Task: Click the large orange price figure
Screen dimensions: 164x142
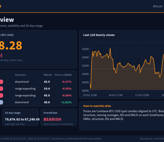Action: click(x=11, y=45)
